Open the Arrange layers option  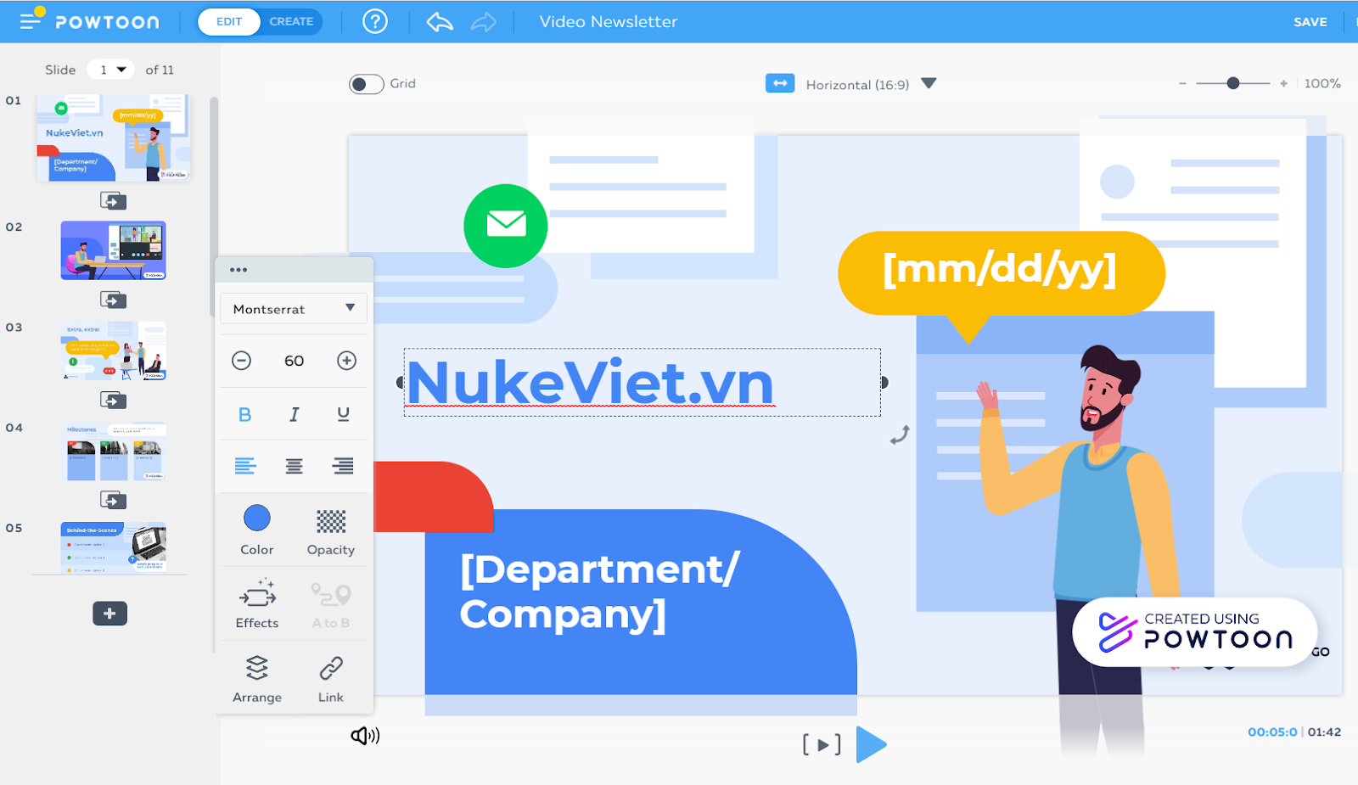[257, 679]
